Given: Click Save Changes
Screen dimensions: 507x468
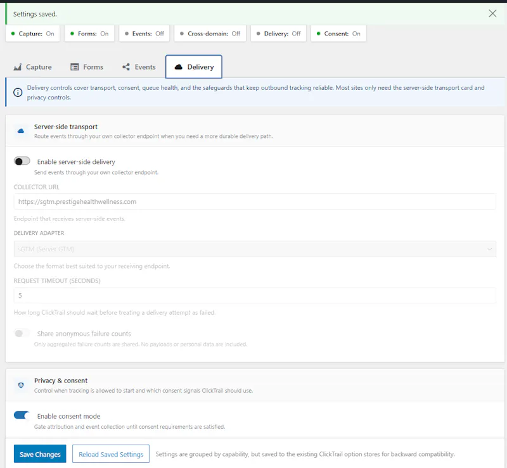Looking at the screenshot, I should click(x=40, y=454).
